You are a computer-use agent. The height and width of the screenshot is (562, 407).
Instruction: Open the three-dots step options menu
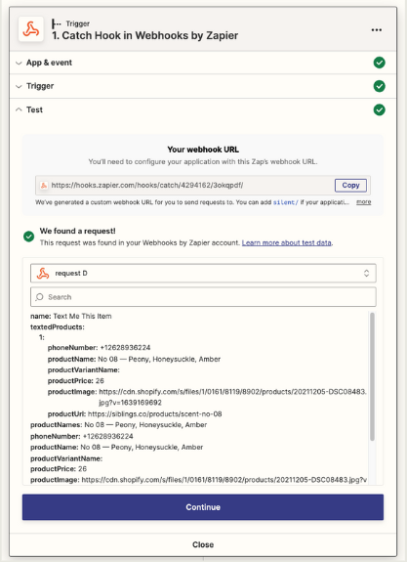[x=376, y=29]
